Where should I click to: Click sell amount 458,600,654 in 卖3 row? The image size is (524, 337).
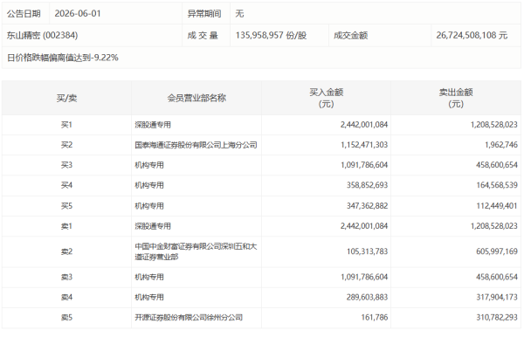497,278
